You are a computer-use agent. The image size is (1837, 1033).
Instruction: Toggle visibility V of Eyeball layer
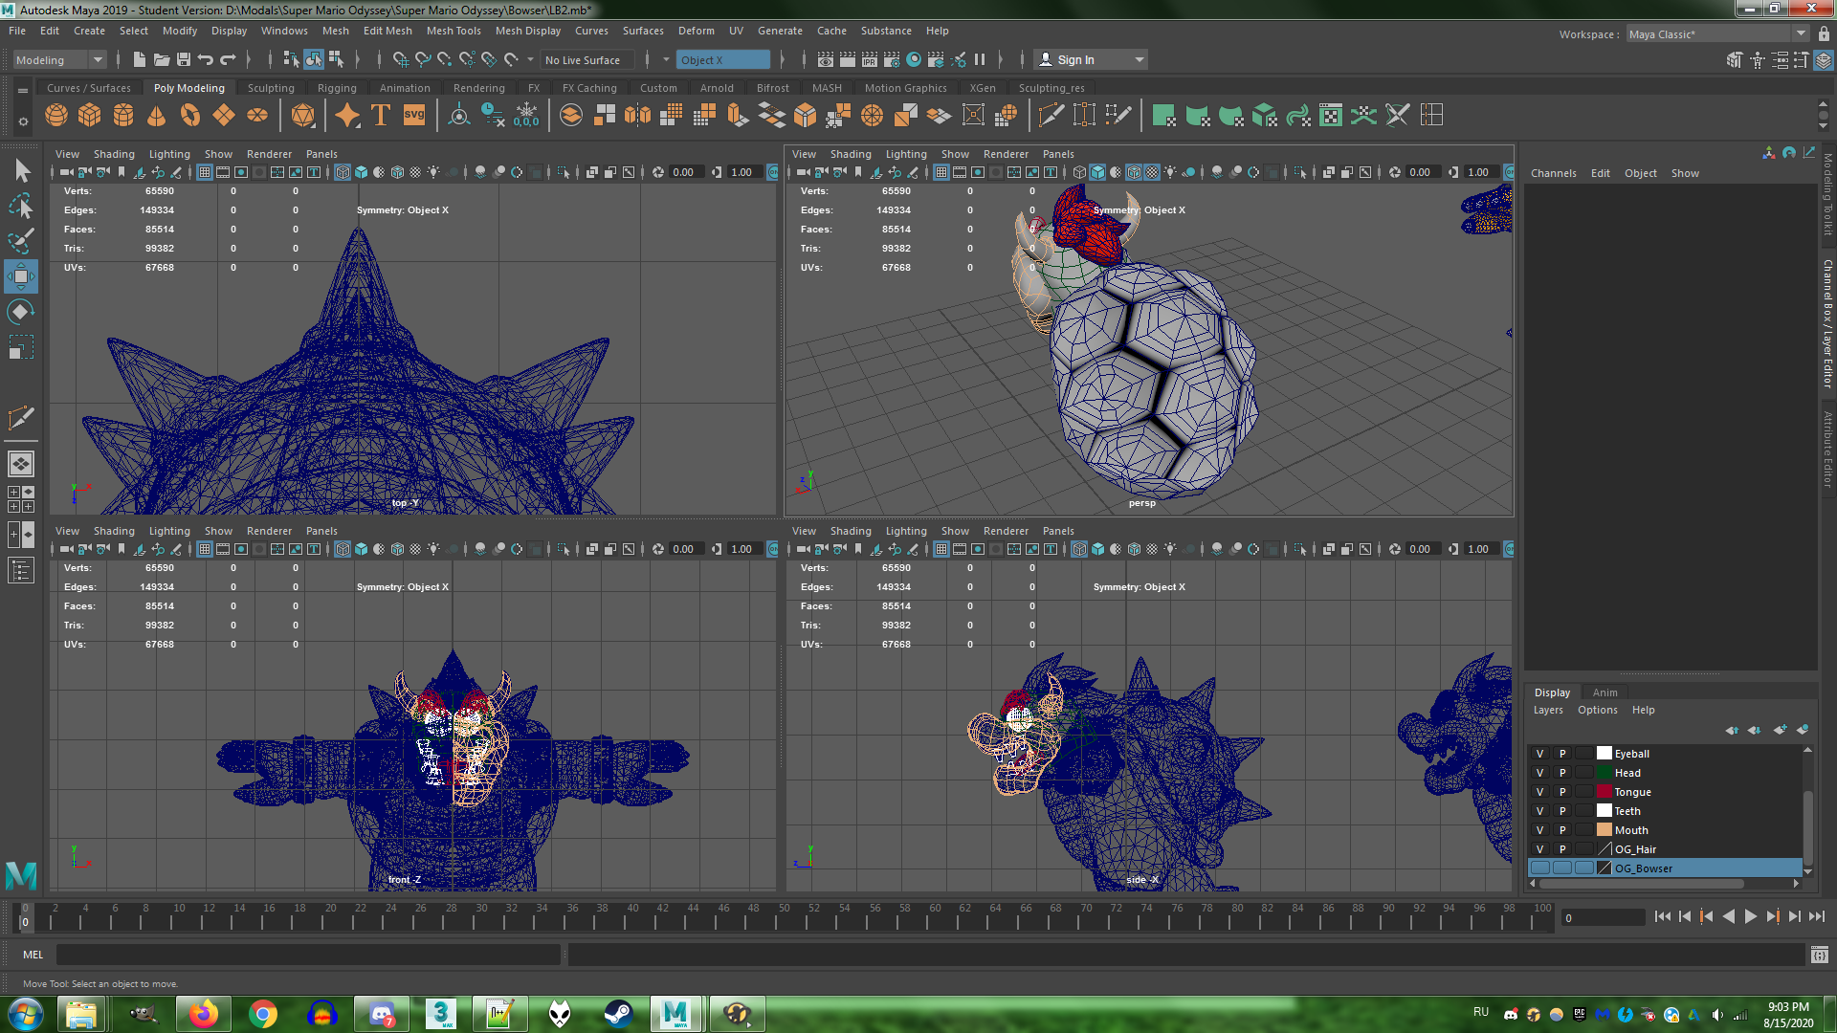click(1539, 754)
